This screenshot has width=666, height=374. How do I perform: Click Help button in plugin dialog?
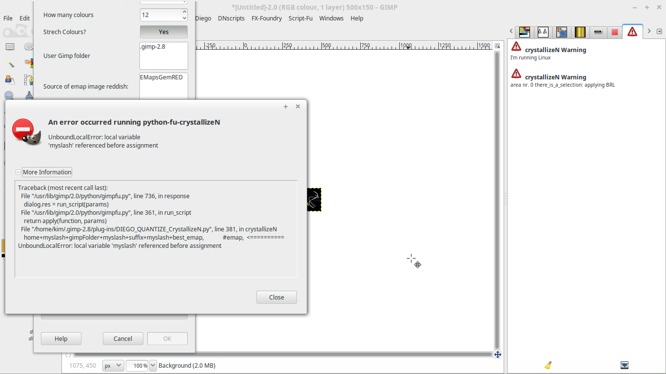61,339
